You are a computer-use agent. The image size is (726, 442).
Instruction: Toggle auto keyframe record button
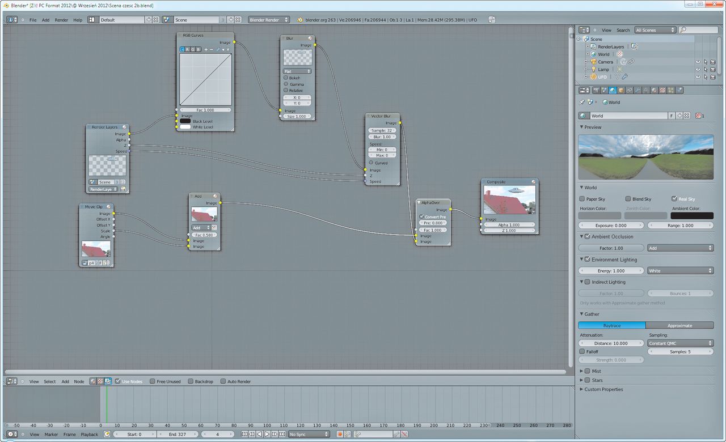(x=340, y=434)
